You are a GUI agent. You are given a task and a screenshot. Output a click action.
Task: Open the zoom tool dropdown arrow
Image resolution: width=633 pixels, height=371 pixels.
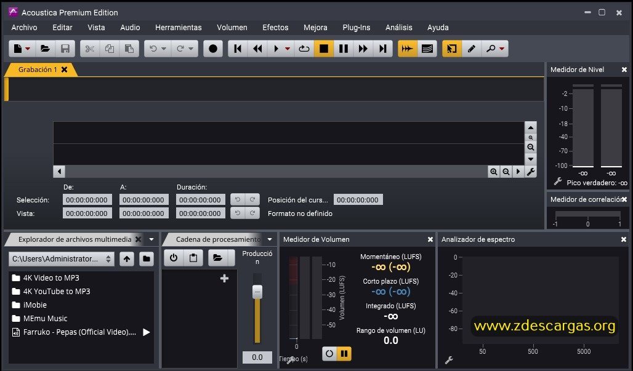coord(502,49)
